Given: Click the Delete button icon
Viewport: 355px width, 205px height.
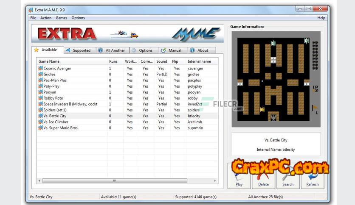Looking at the screenshot, I should pos(263,175).
